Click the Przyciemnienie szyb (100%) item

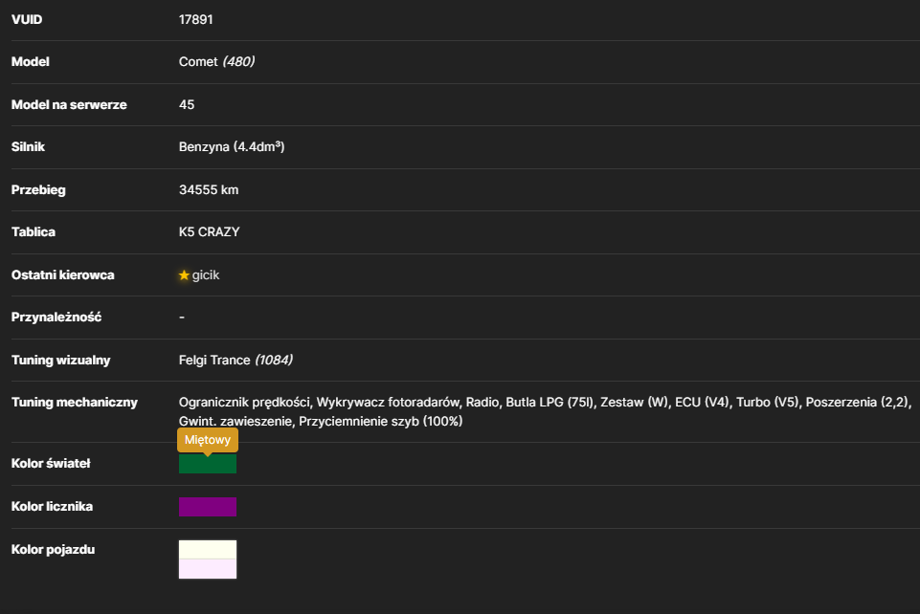point(381,421)
